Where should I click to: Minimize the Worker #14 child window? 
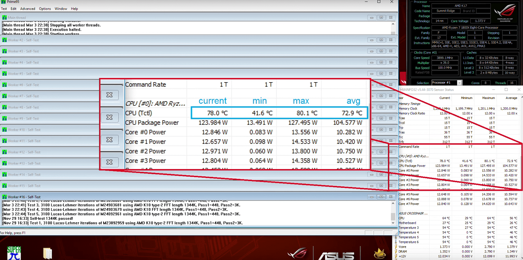(372, 174)
